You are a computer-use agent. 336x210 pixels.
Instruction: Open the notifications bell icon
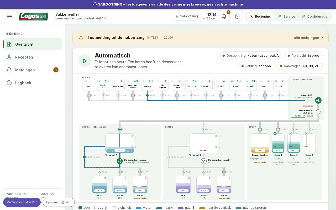224,17
